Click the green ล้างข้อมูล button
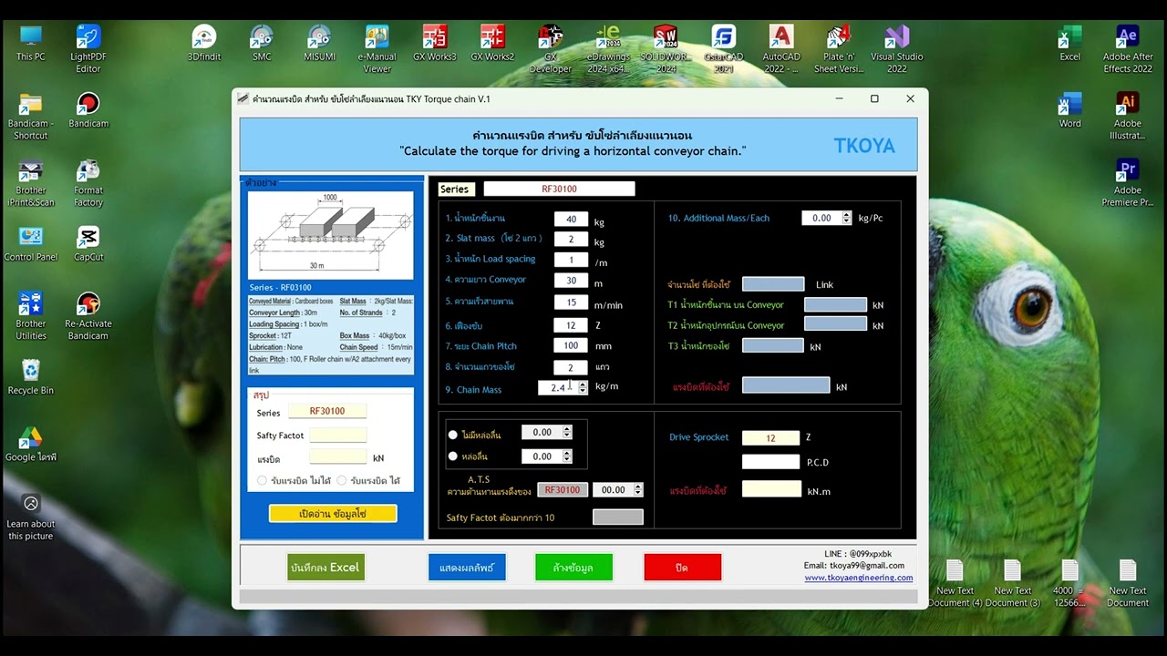The width and height of the screenshot is (1167, 656). click(573, 567)
